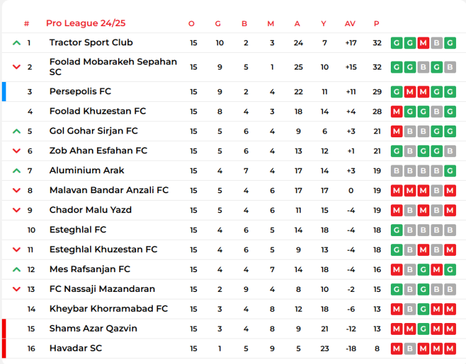Screen dimensions: 466x364
Task: Select the Gol Gohar Sirjan FC team name
Action: pyautogui.click(x=93, y=131)
